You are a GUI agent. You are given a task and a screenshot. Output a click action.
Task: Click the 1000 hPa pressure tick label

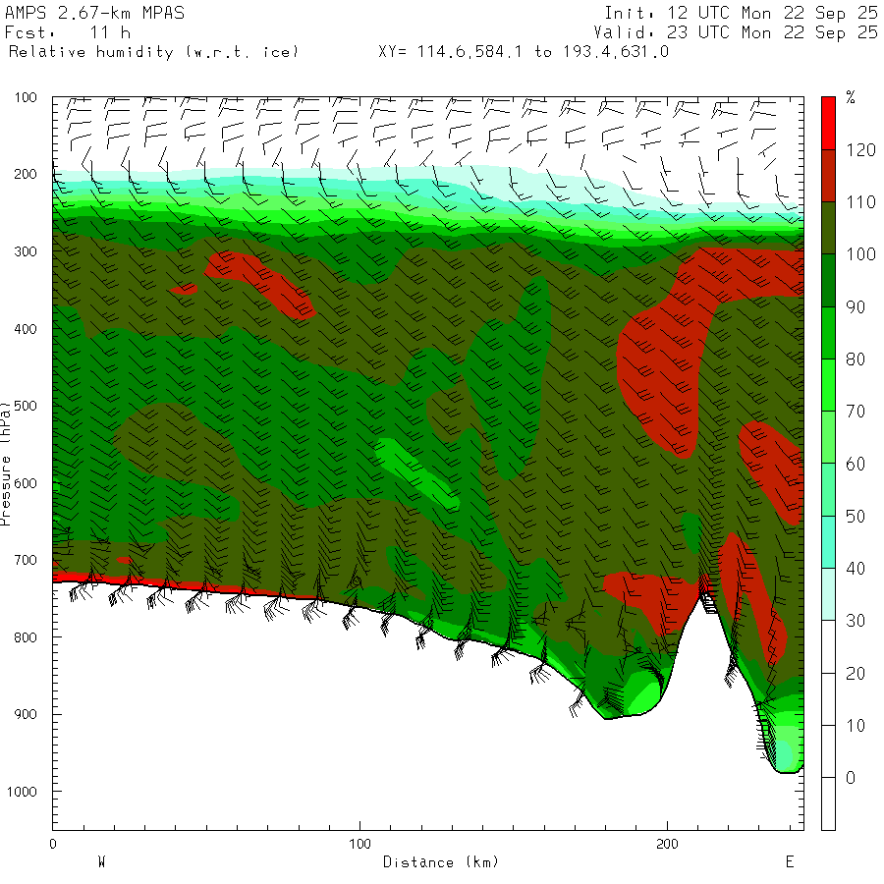pyautogui.click(x=22, y=792)
